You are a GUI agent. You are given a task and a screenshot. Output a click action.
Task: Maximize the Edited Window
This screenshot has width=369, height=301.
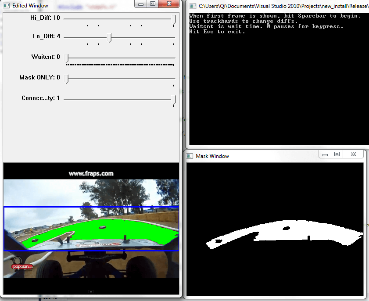pos(152,4)
